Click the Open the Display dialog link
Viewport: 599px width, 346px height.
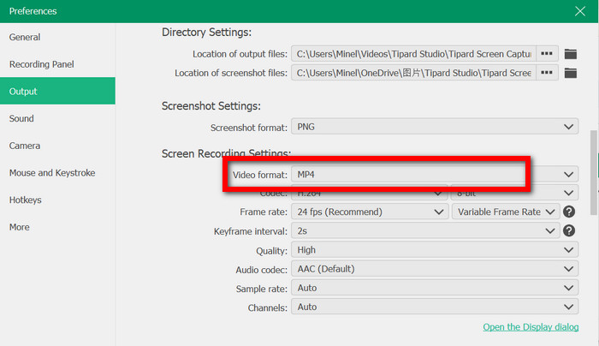tap(531, 327)
